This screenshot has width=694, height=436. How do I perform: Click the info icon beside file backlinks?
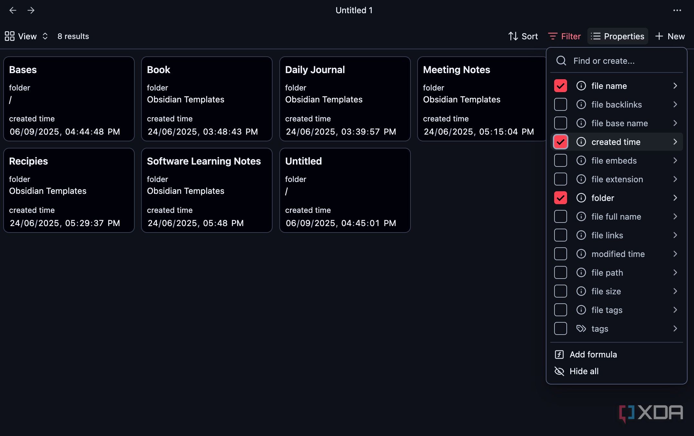click(581, 104)
